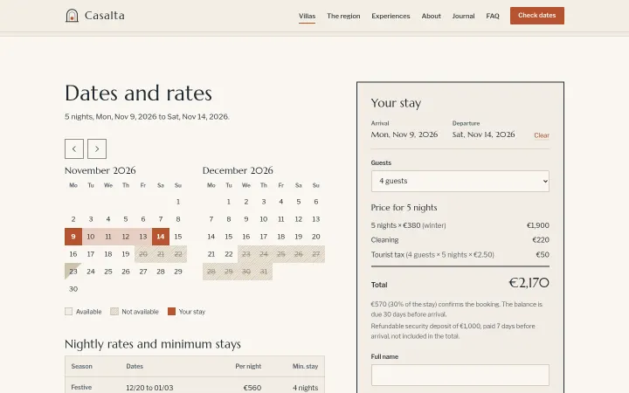The height and width of the screenshot is (393, 629).
Task: Click the Not available legend swatch
Action: point(114,312)
